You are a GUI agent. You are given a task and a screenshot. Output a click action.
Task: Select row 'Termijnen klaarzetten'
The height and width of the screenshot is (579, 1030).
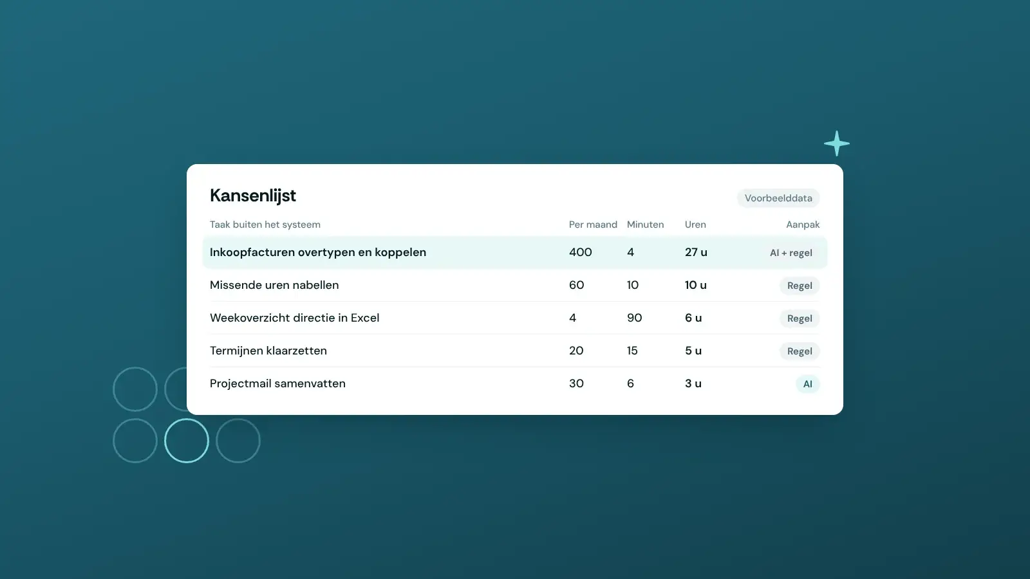pyautogui.click(x=515, y=351)
